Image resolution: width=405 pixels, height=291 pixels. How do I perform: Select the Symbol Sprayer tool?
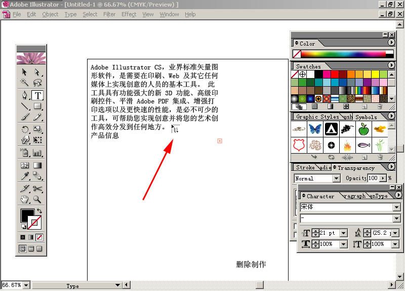[24, 153]
